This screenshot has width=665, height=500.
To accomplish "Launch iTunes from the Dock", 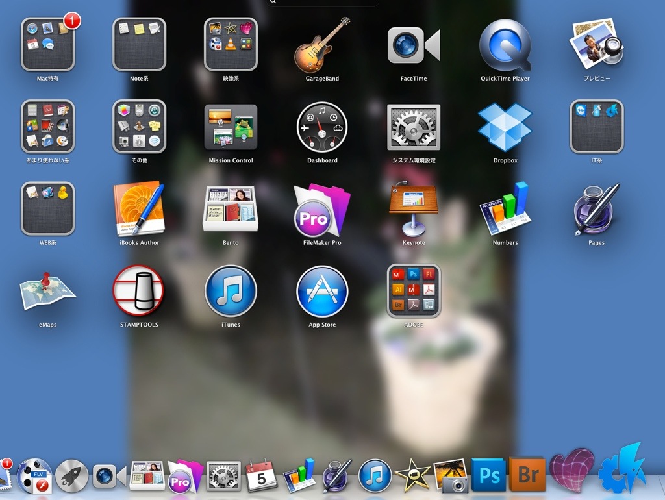I will click(375, 476).
